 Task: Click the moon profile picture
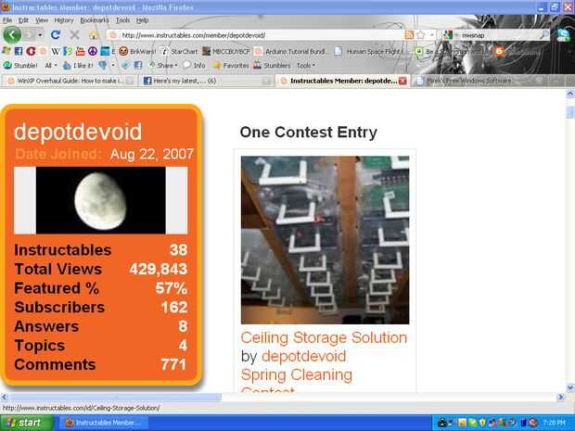(x=100, y=200)
